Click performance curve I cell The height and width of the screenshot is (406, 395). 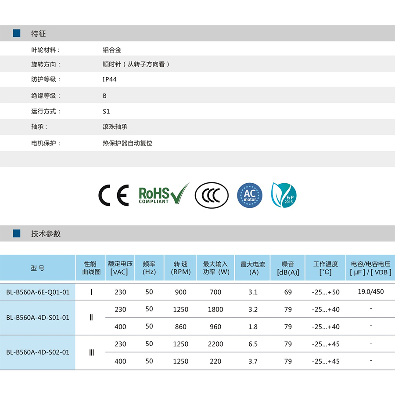pos(91,292)
